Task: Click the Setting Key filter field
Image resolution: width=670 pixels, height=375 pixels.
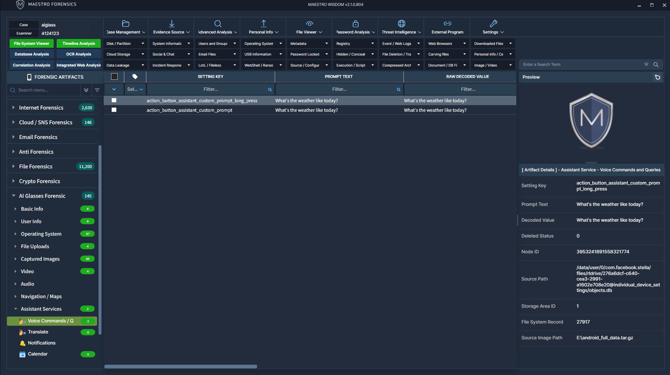Action: tap(210, 89)
